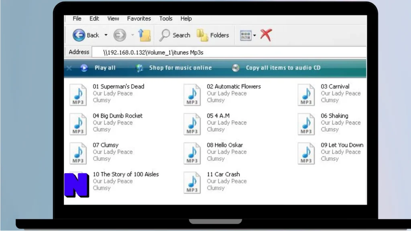Screen dimensions: 411x231
Task: Click the Play all link
Action: coord(105,68)
